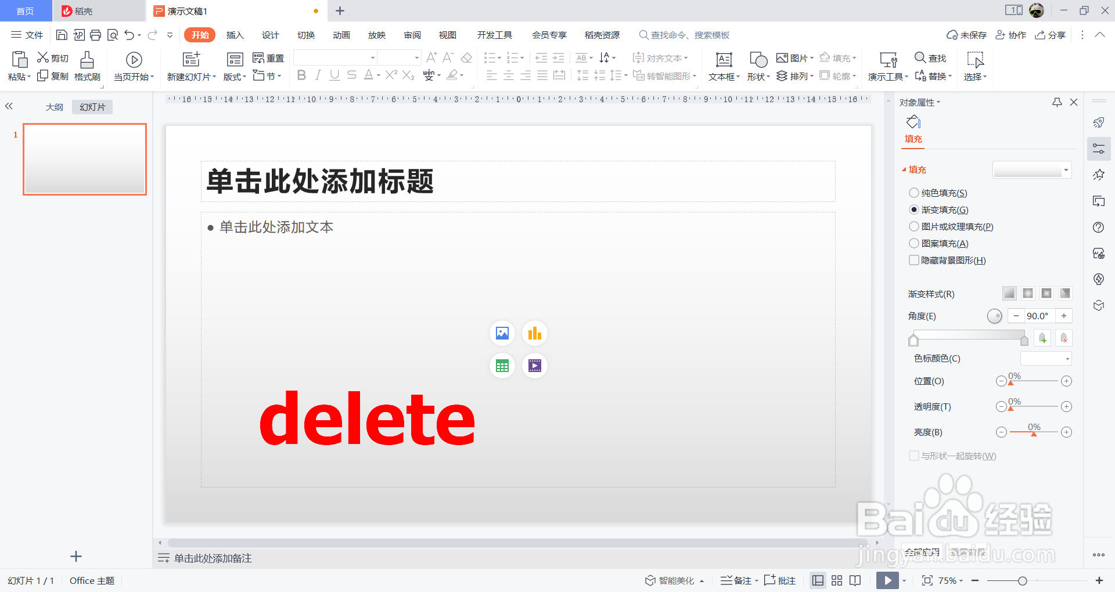The image size is (1115, 592).
Task: Switch to Outline (大纲) tab
Action: [x=55, y=107]
